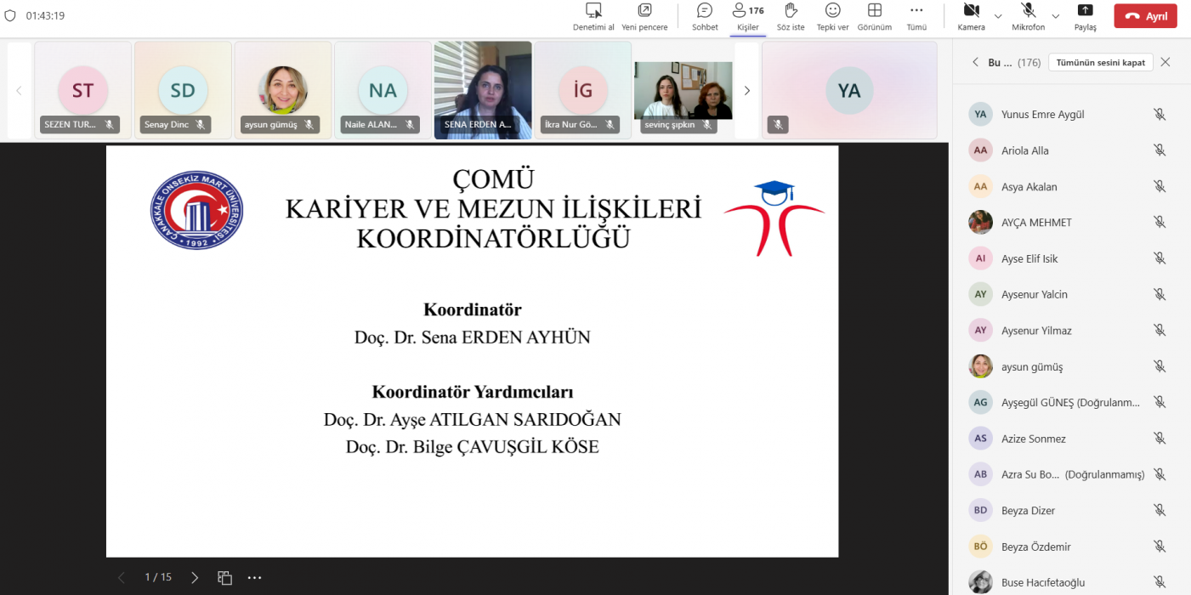Click the Paylaş share screen icon
Screen dimensions: 1191x595
[x=1086, y=10]
